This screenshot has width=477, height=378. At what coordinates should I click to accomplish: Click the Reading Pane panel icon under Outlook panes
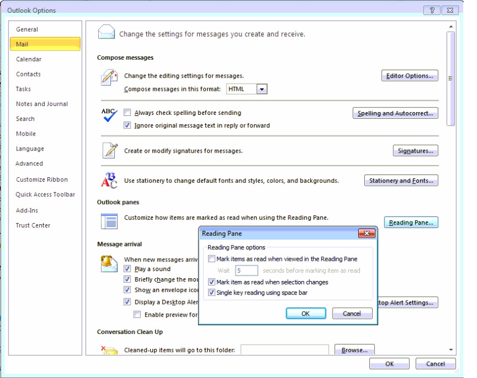click(108, 221)
